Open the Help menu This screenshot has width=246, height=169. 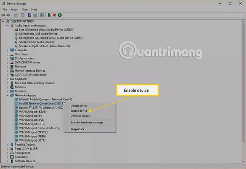[34, 9]
